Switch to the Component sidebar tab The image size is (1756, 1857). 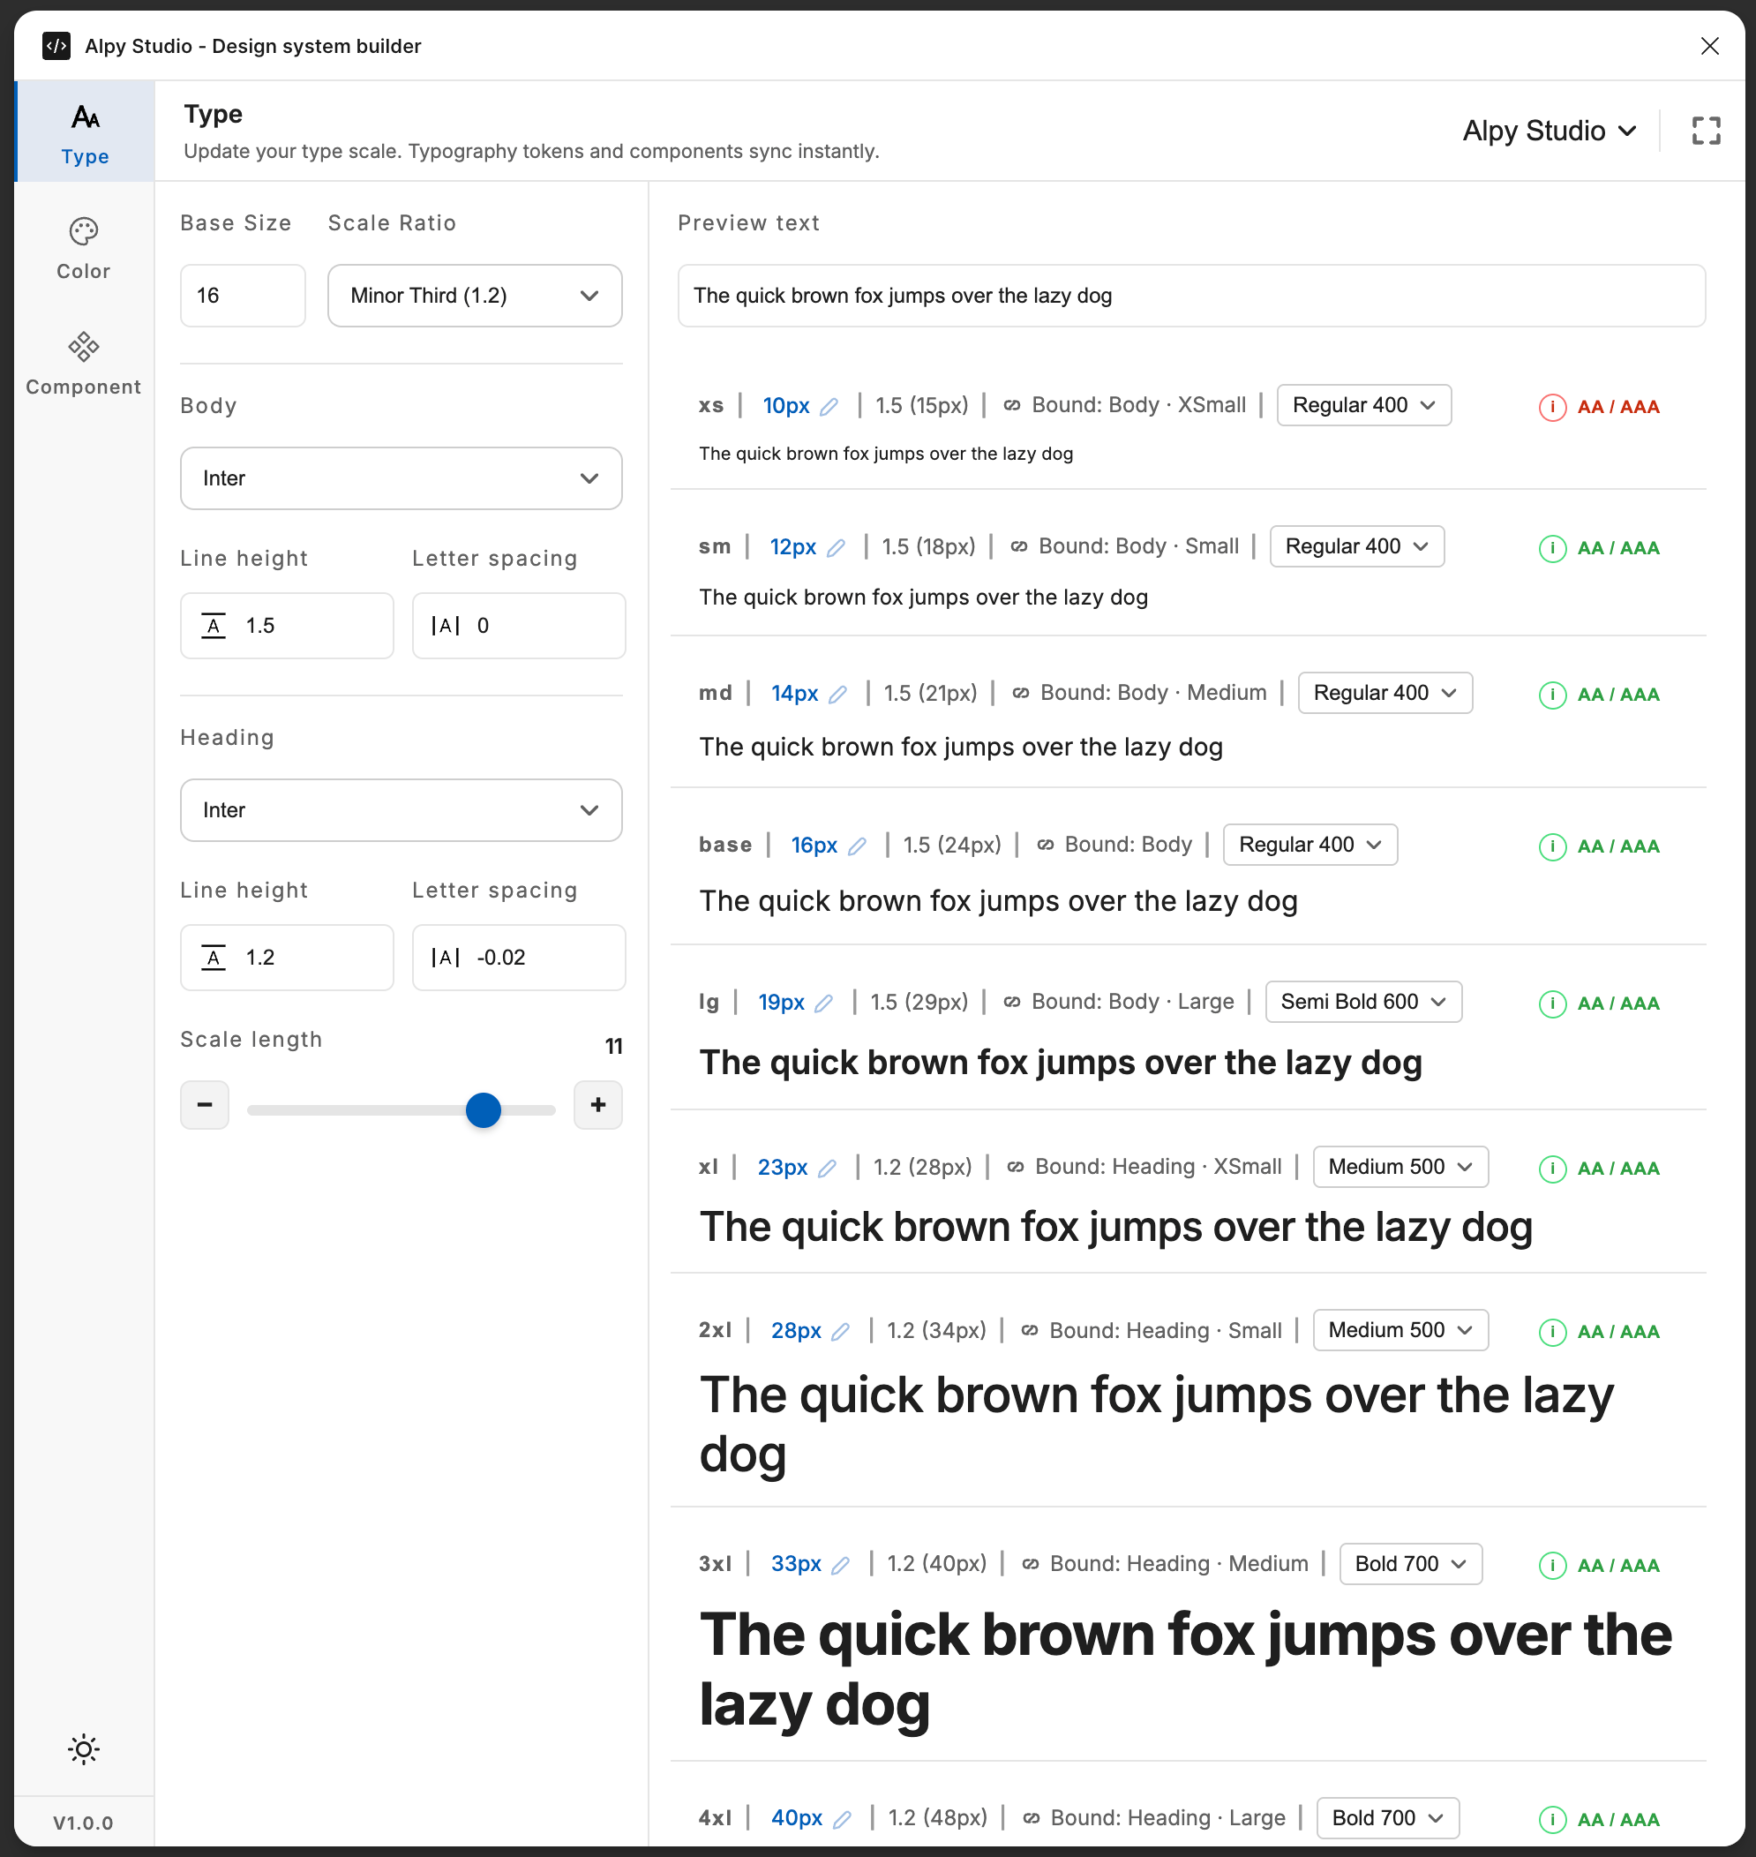click(83, 365)
